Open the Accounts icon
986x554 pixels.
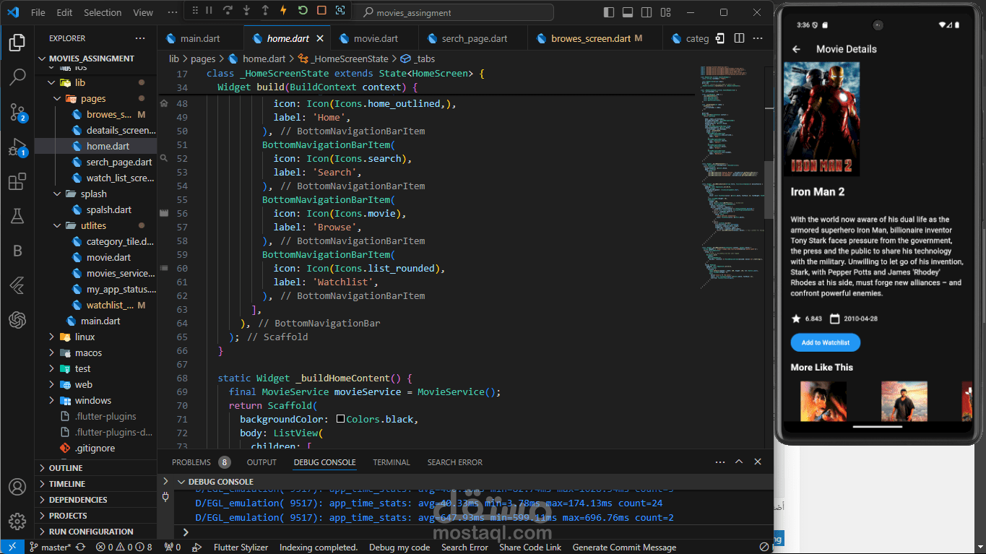pos(17,487)
